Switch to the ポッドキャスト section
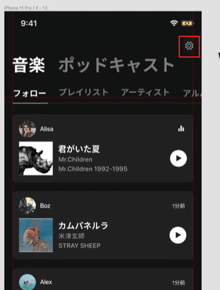This screenshot has width=220, height=290. tap(116, 65)
